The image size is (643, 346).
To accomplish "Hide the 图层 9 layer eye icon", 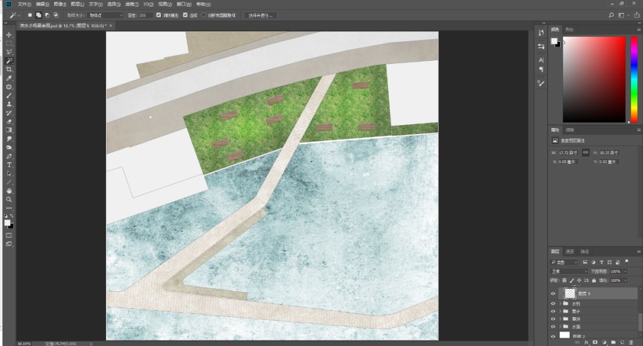I will 553,294.
